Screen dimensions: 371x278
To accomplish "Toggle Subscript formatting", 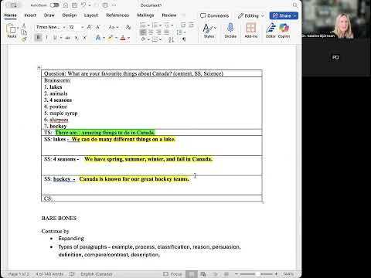I will 77,38.
